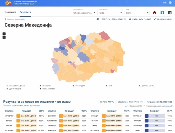Expand the Општина dropdown
The width and height of the screenshot is (175, 133).
(x=110, y=12)
